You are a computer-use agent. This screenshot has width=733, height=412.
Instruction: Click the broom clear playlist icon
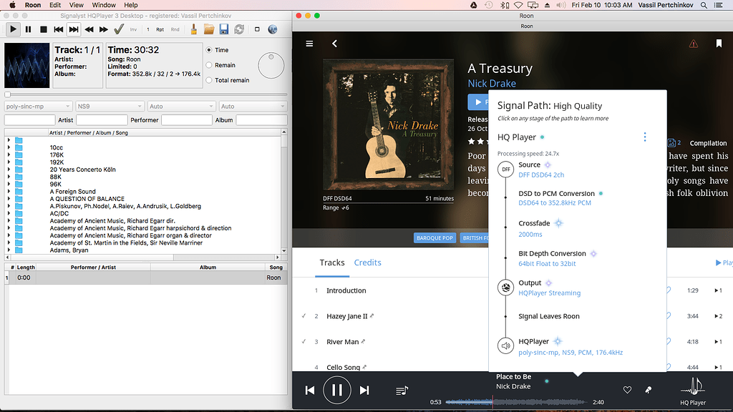click(194, 29)
